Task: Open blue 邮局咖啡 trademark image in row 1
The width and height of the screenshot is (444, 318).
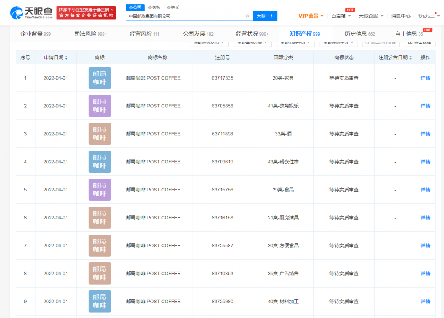Action: 99,78
